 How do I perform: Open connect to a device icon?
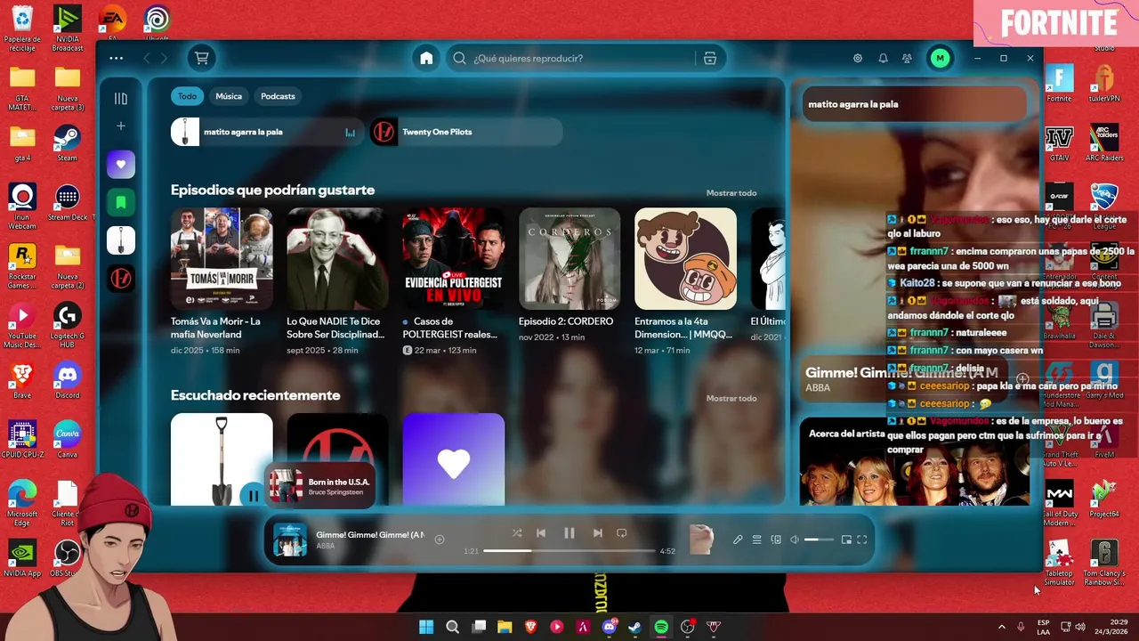pos(776,540)
